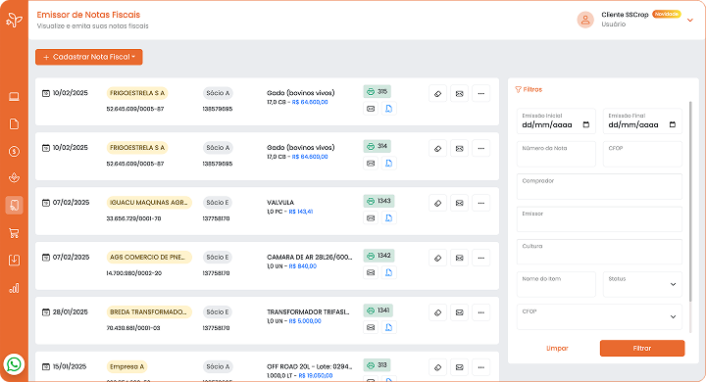
Task: Click the dollar coin finance sidebar icon
Action: click(x=14, y=151)
